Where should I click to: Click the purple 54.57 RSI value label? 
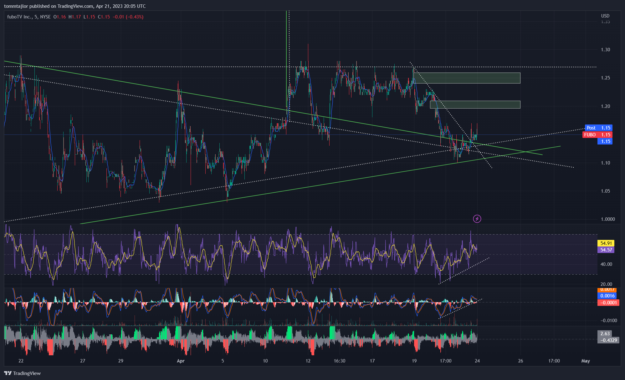(606, 250)
